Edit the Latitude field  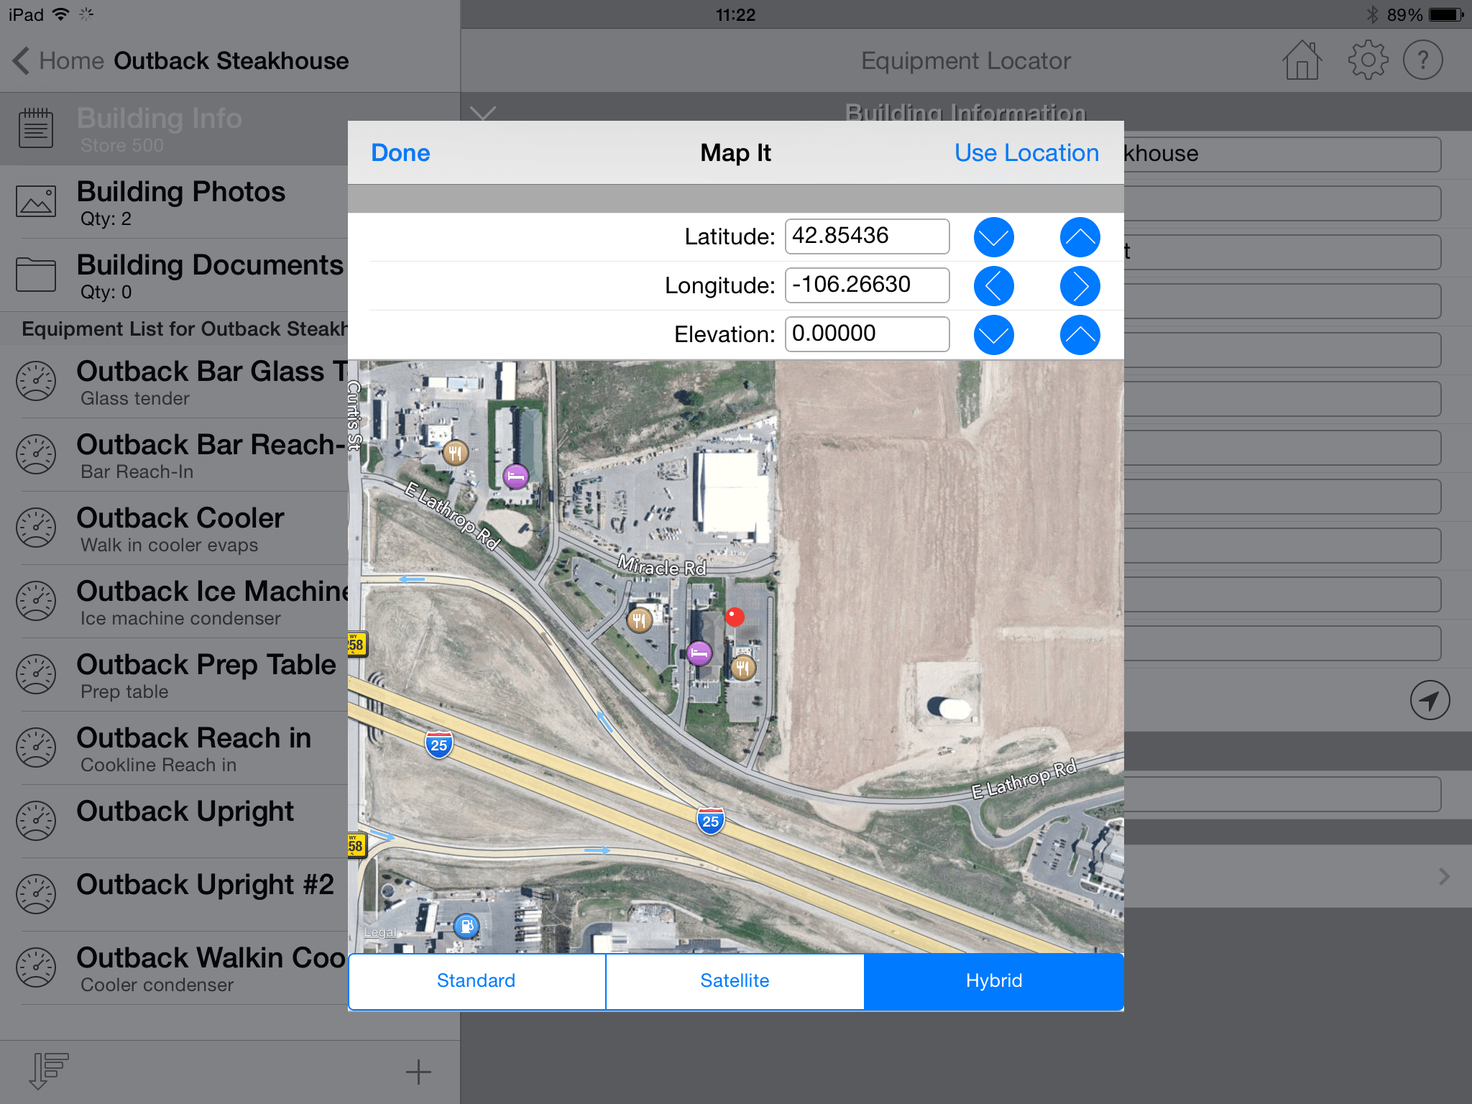[867, 236]
